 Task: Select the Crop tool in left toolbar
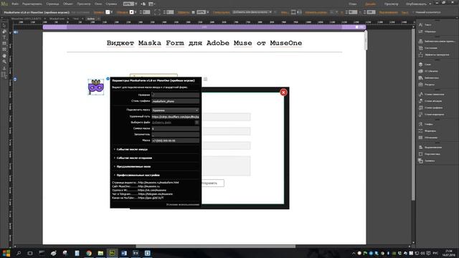click(4, 32)
